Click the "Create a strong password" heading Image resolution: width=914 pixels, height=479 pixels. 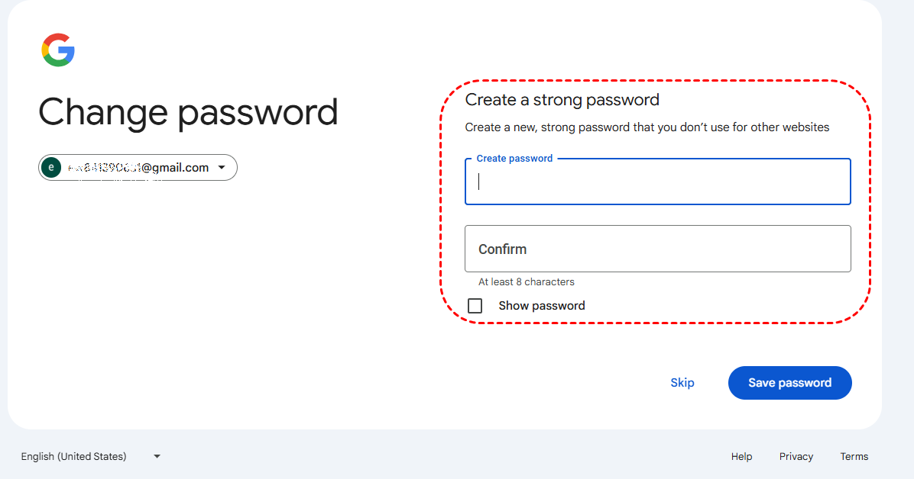pos(562,100)
